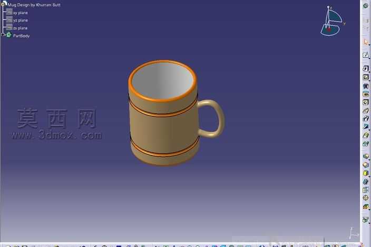Select the zx plane in tree
Image resolution: width=371 pixels, height=247 pixels.
21,28
